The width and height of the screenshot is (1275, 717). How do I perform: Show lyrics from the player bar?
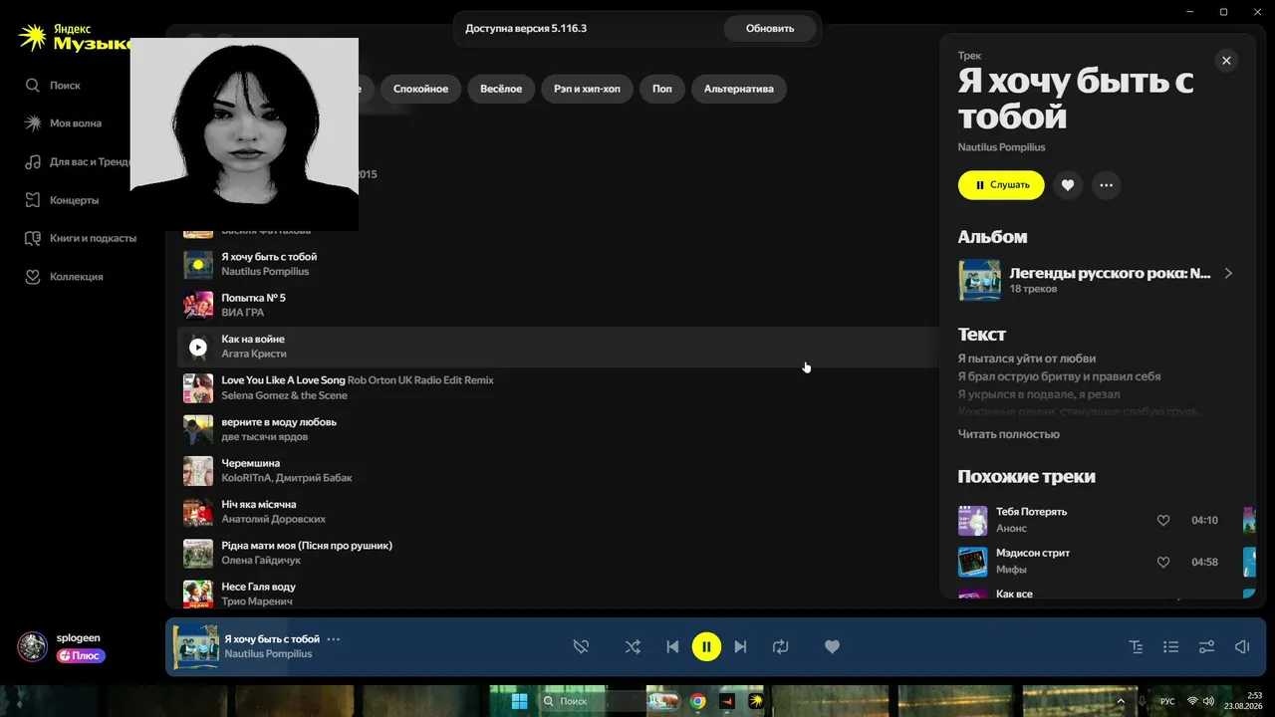coord(1136,646)
